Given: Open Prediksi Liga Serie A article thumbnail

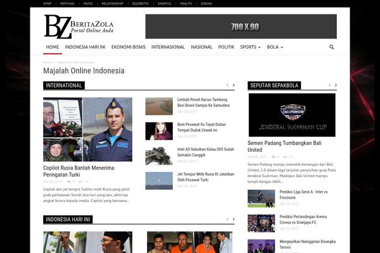Looking at the screenshot, I should (x=261, y=198).
